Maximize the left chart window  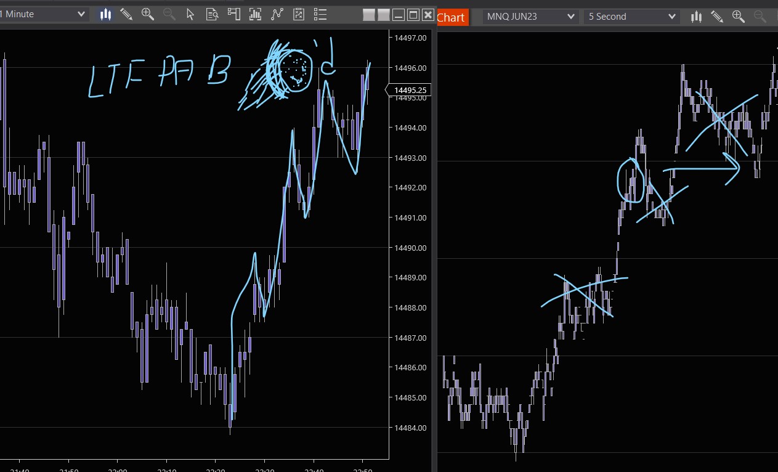(413, 15)
